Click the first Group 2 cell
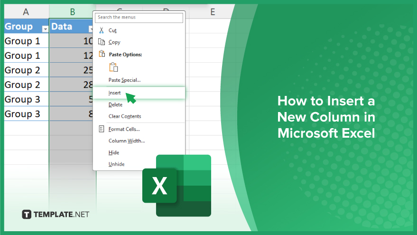 (26, 70)
